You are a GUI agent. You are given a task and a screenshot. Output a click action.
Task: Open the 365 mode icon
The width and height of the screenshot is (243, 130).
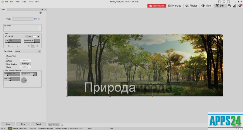(x=229, y=5)
